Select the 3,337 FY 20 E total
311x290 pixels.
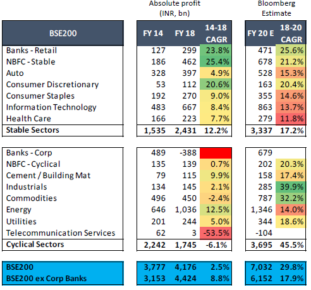coord(261,131)
